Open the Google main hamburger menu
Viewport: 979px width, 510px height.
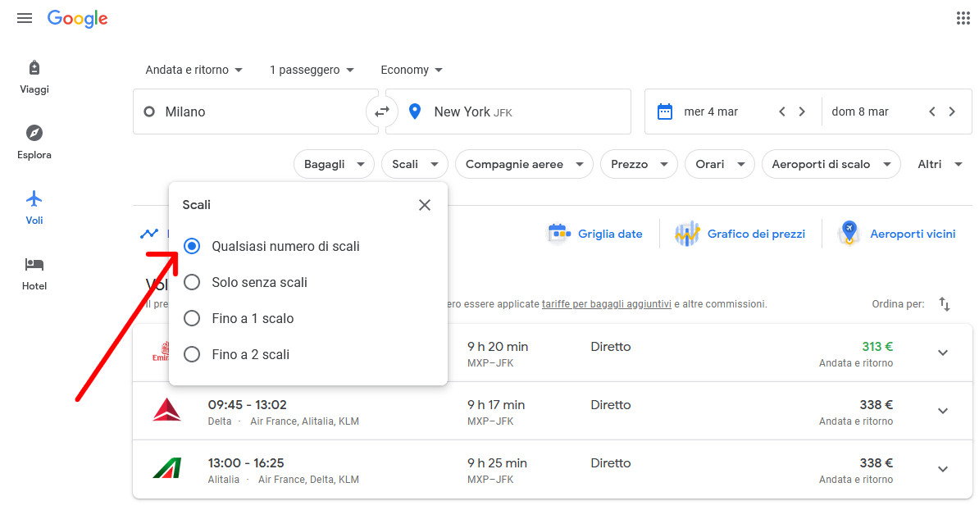click(25, 18)
